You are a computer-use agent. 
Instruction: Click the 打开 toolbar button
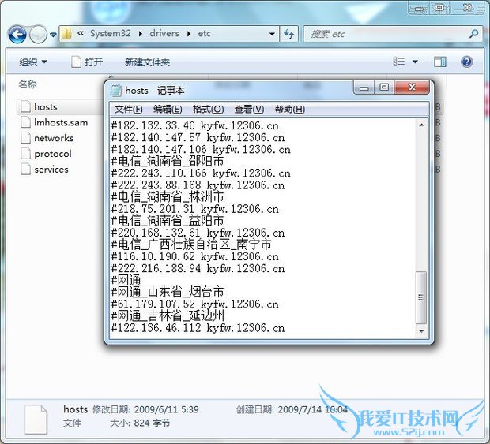tap(87, 62)
